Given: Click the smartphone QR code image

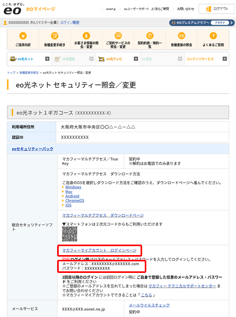Looking at the screenshot, I should pyautogui.click(x=70, y=234).
